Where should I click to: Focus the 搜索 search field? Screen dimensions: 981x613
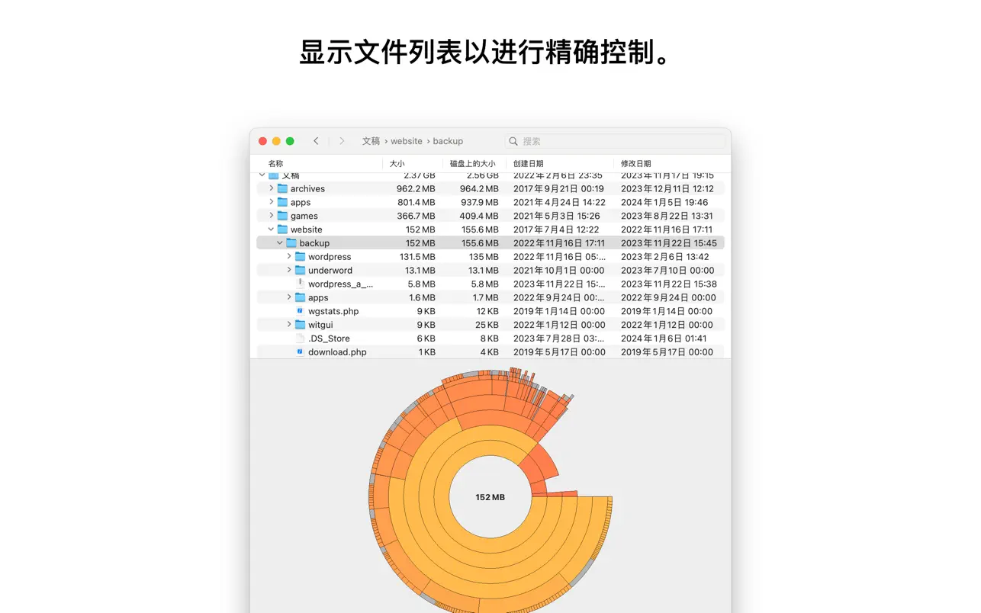pos(615,141)
